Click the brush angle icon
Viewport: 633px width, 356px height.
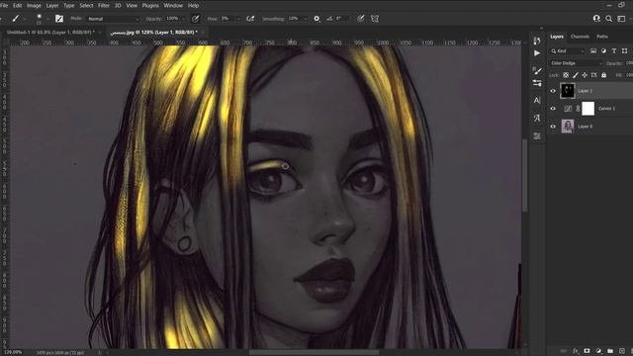pyautogui.click(x=329, y=19)
